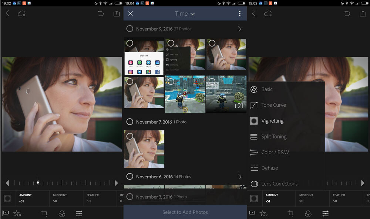Select the November 7, 2016 group circle
370x219 pixels.
pyautogui.click(x=129, y=122)
